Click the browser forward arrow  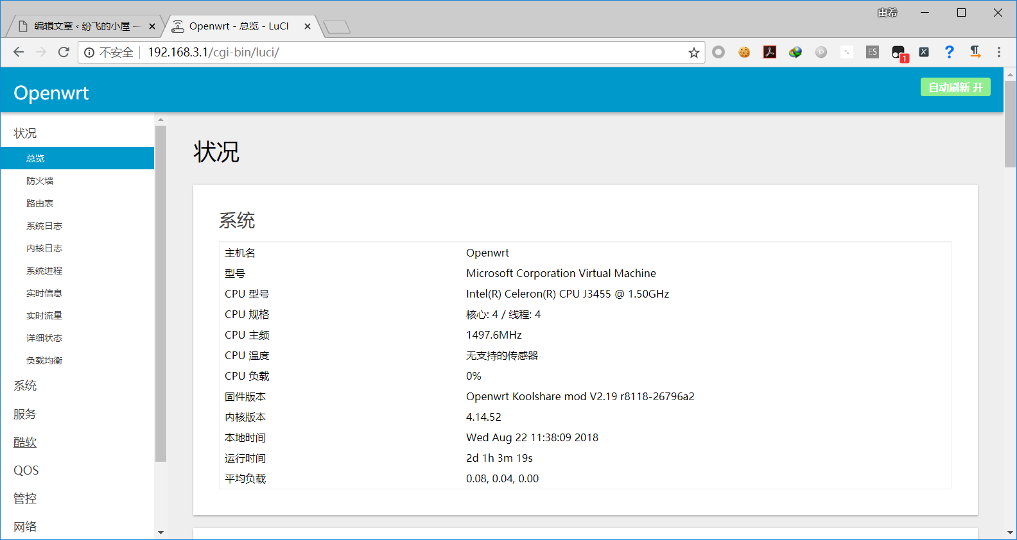pos(41,52)
